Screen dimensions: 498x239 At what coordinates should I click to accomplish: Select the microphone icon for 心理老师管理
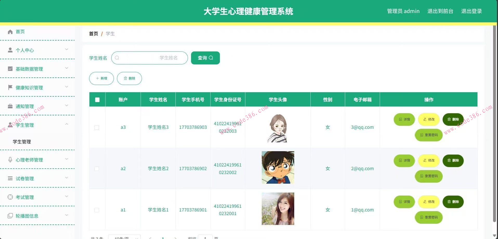[10, 160]
